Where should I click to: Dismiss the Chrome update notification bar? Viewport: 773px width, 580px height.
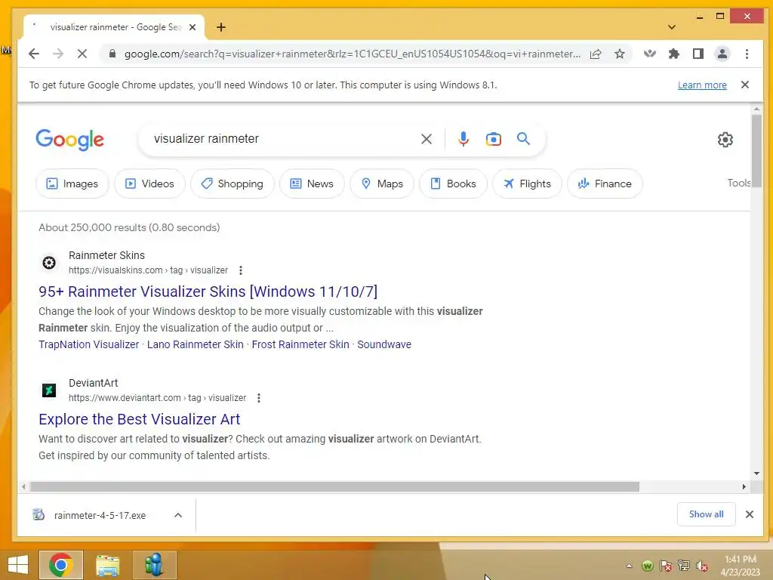coord(745,85)
